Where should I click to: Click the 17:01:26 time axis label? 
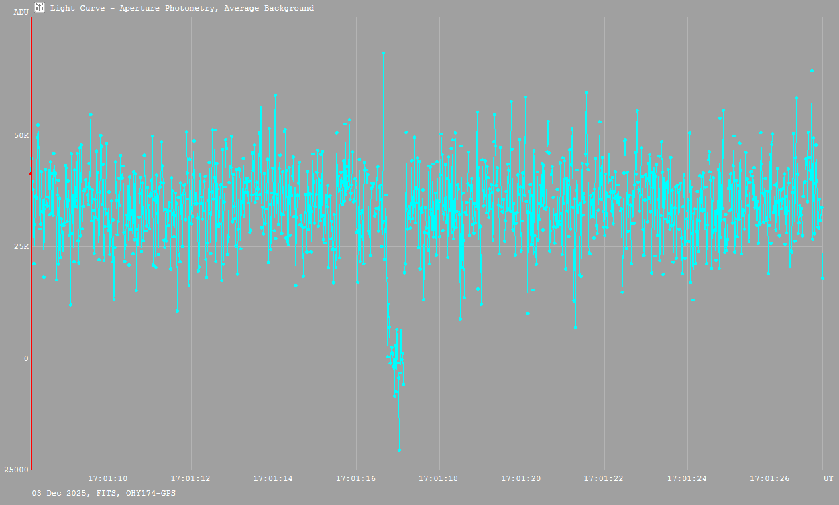[769, 478]
